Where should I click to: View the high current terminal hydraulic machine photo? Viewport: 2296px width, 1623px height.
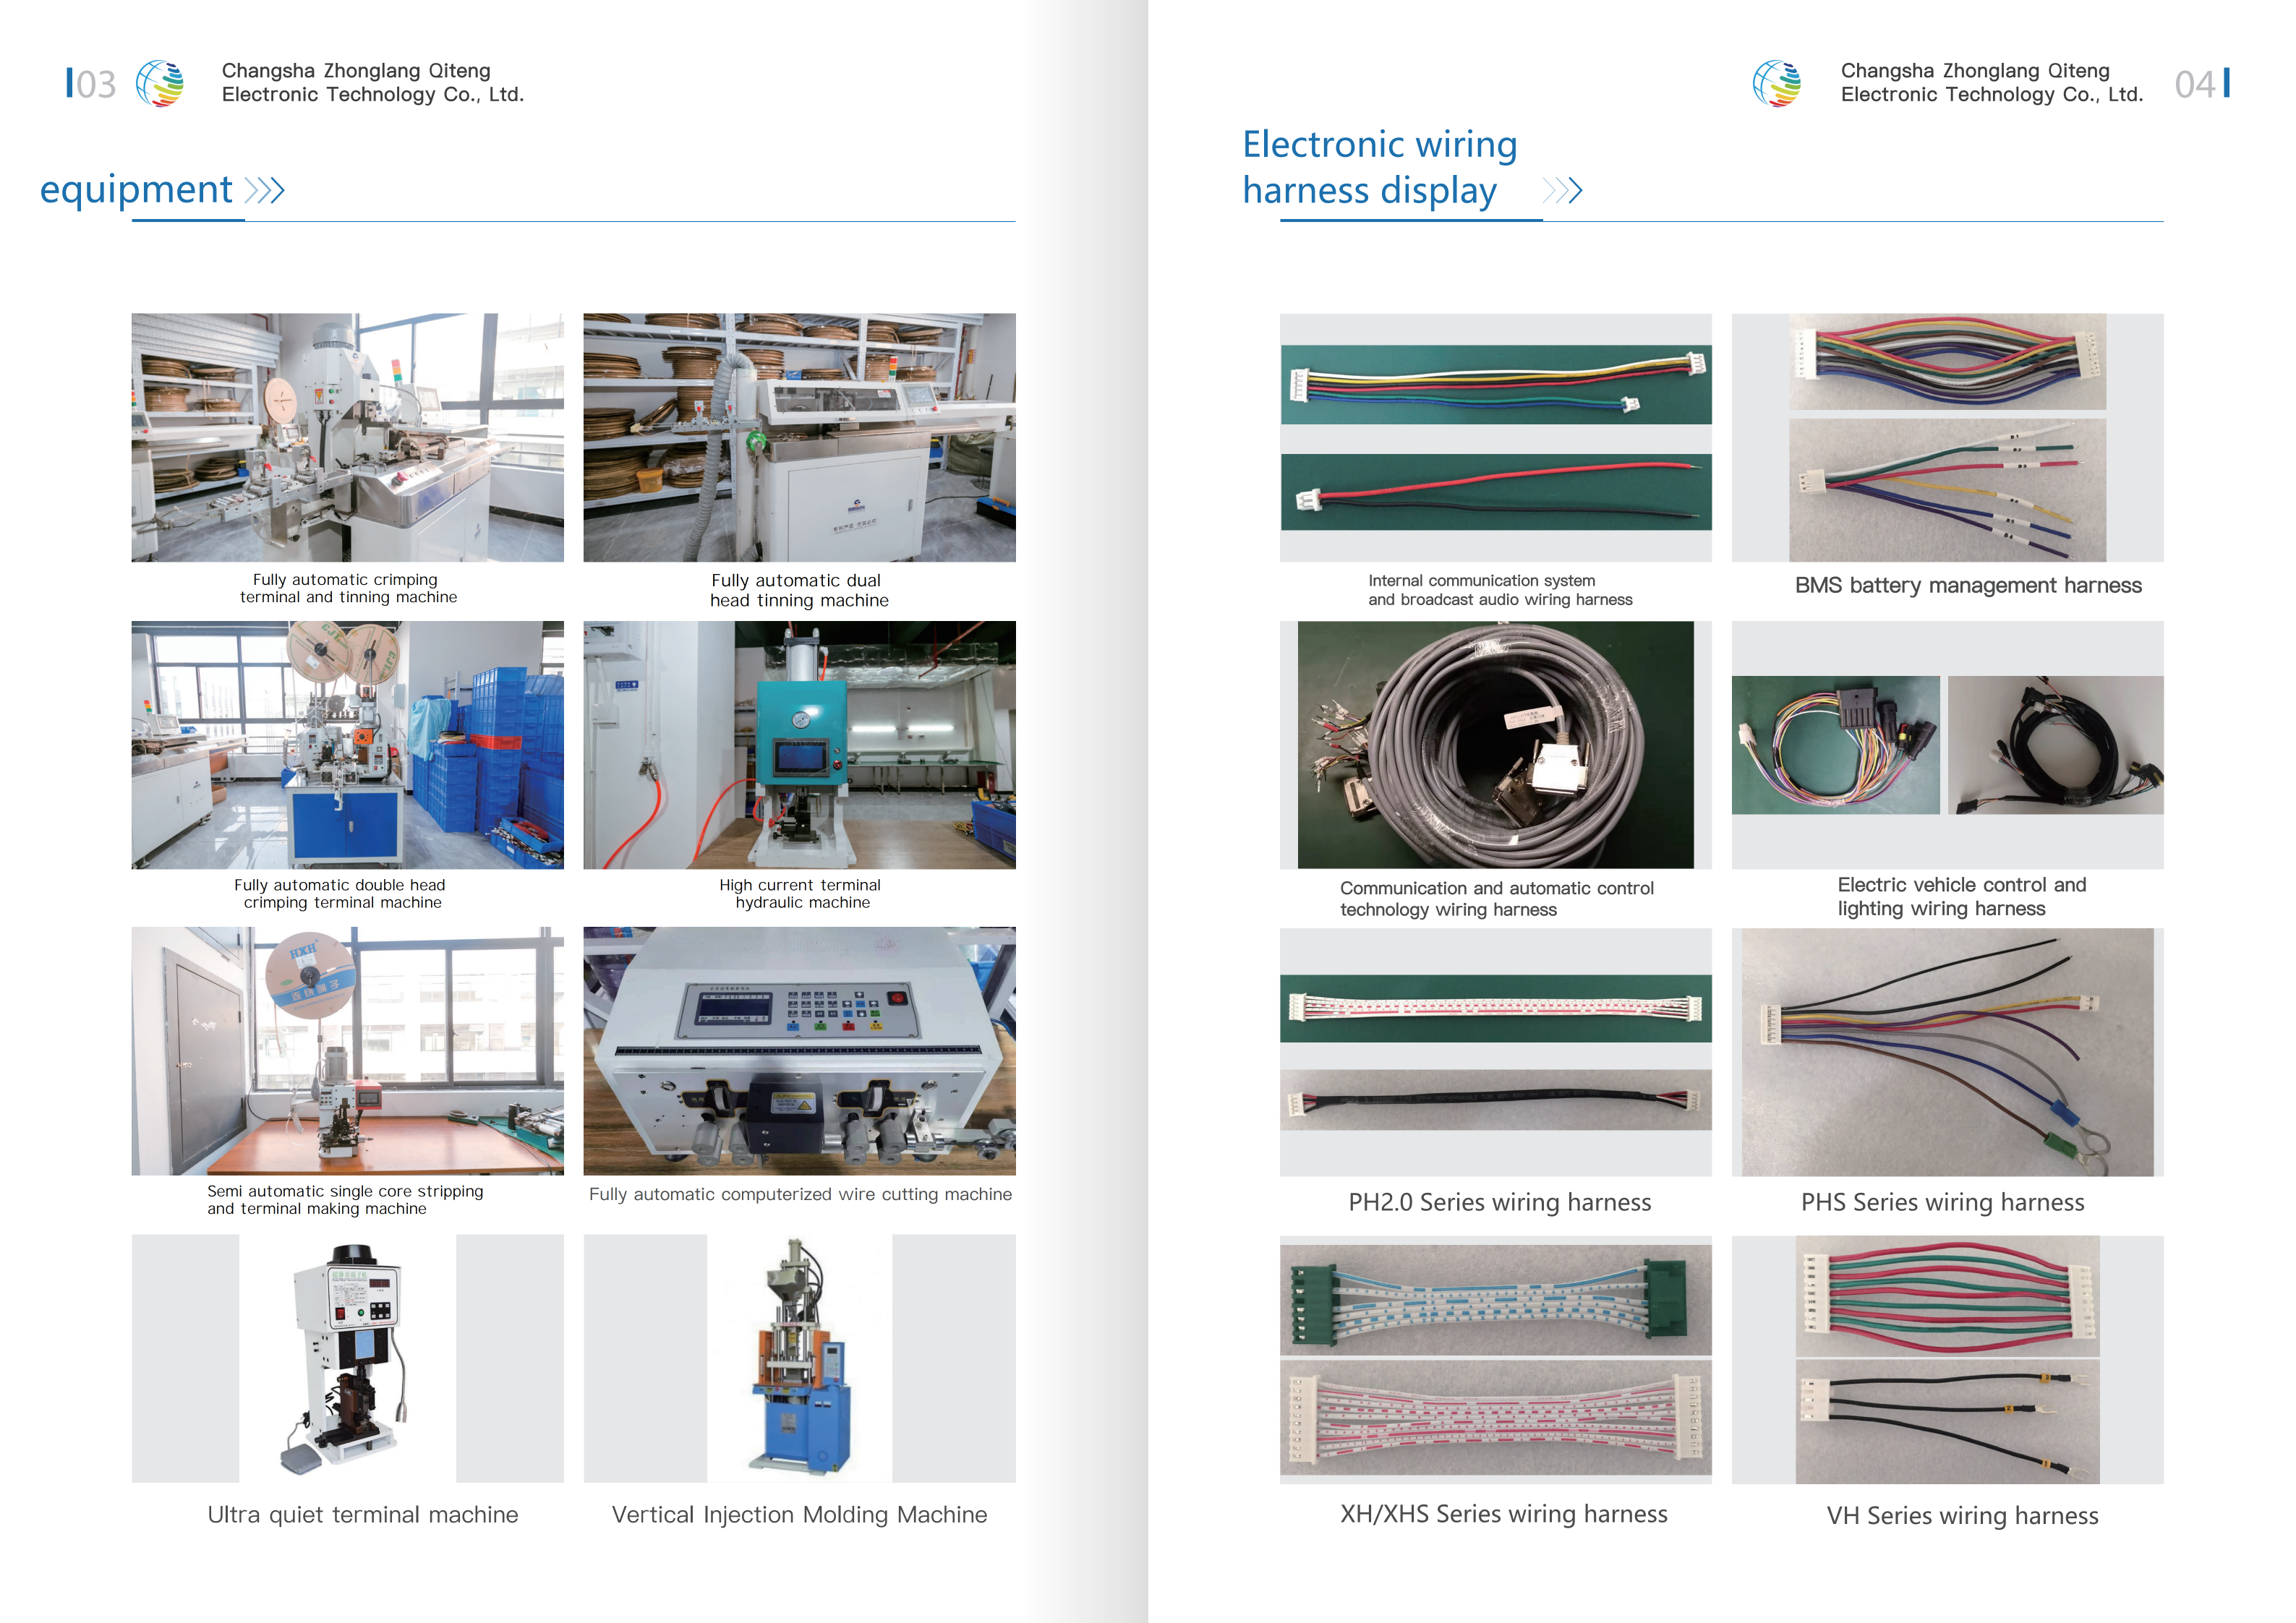[799, 745]
